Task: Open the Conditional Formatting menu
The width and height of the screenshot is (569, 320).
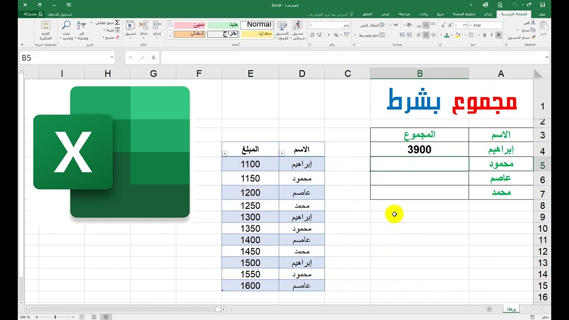Action: click(297, 30)
